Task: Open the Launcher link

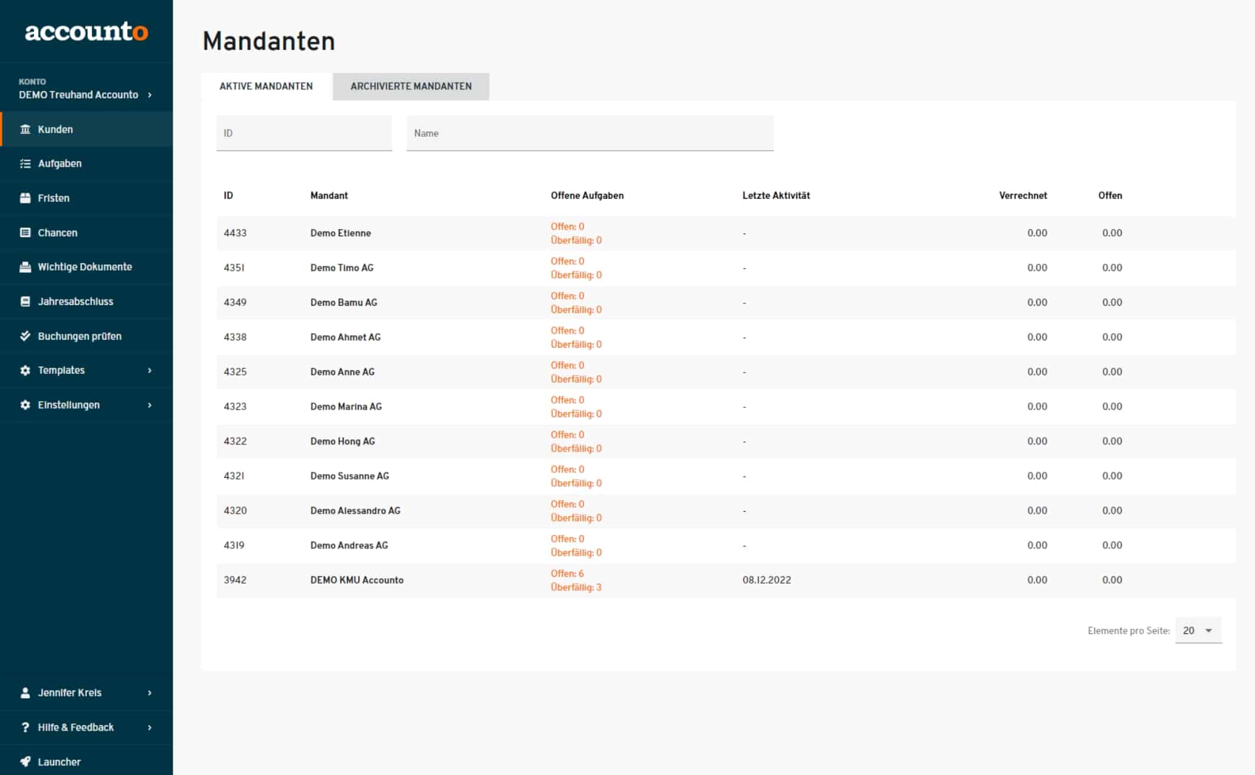Action: [x=86, y=762]
